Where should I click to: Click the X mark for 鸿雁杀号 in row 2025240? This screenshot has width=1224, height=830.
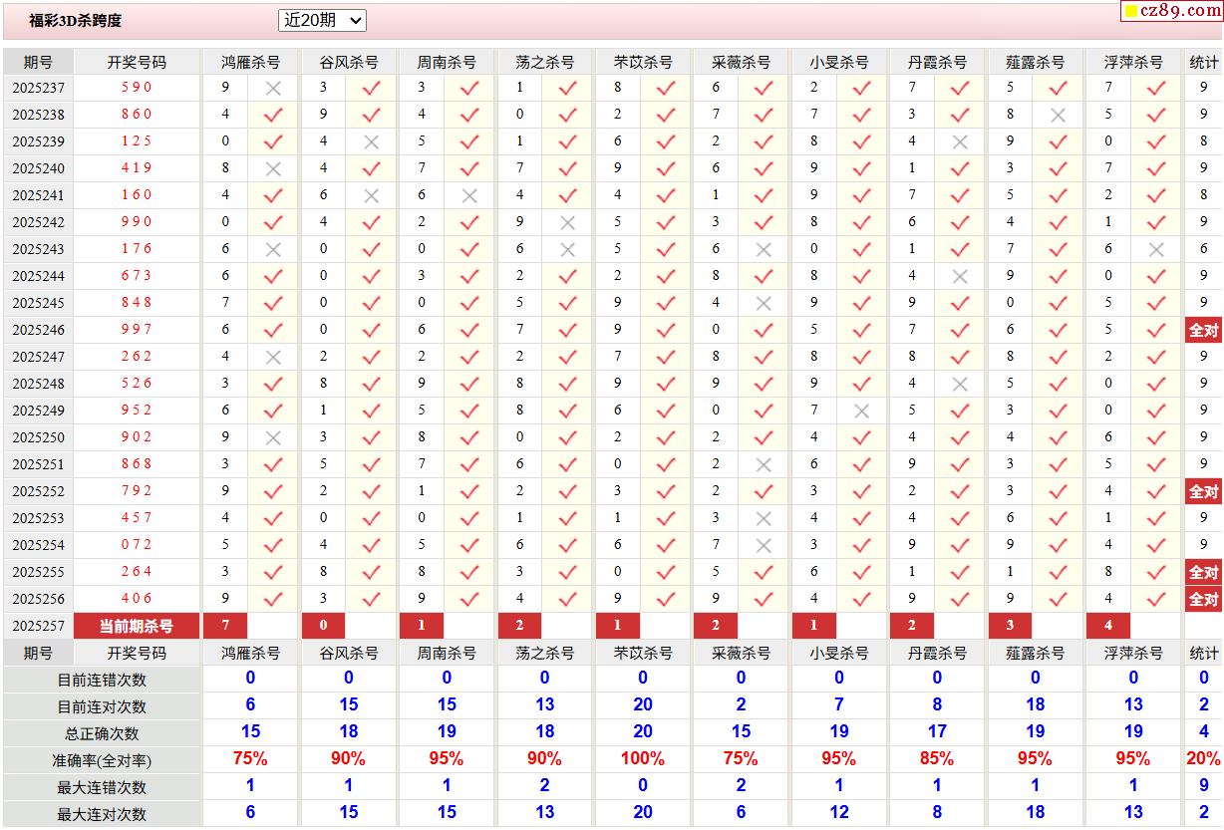point(273,168)
